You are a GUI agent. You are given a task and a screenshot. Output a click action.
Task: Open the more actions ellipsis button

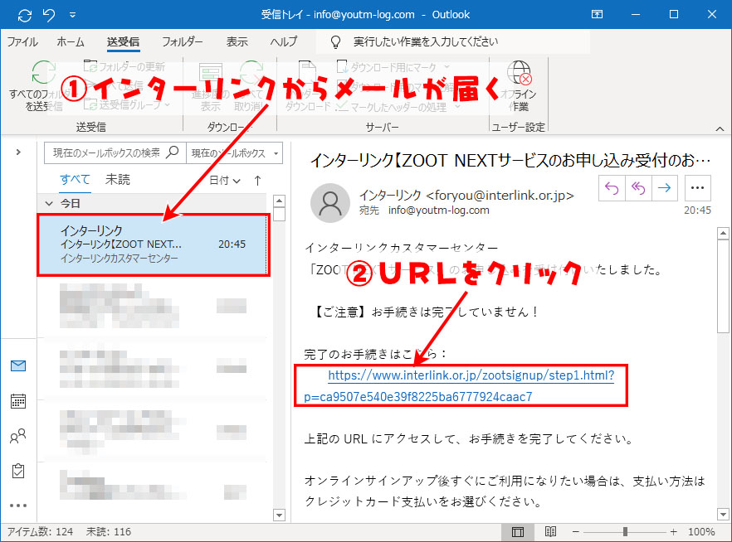[697, 188]
